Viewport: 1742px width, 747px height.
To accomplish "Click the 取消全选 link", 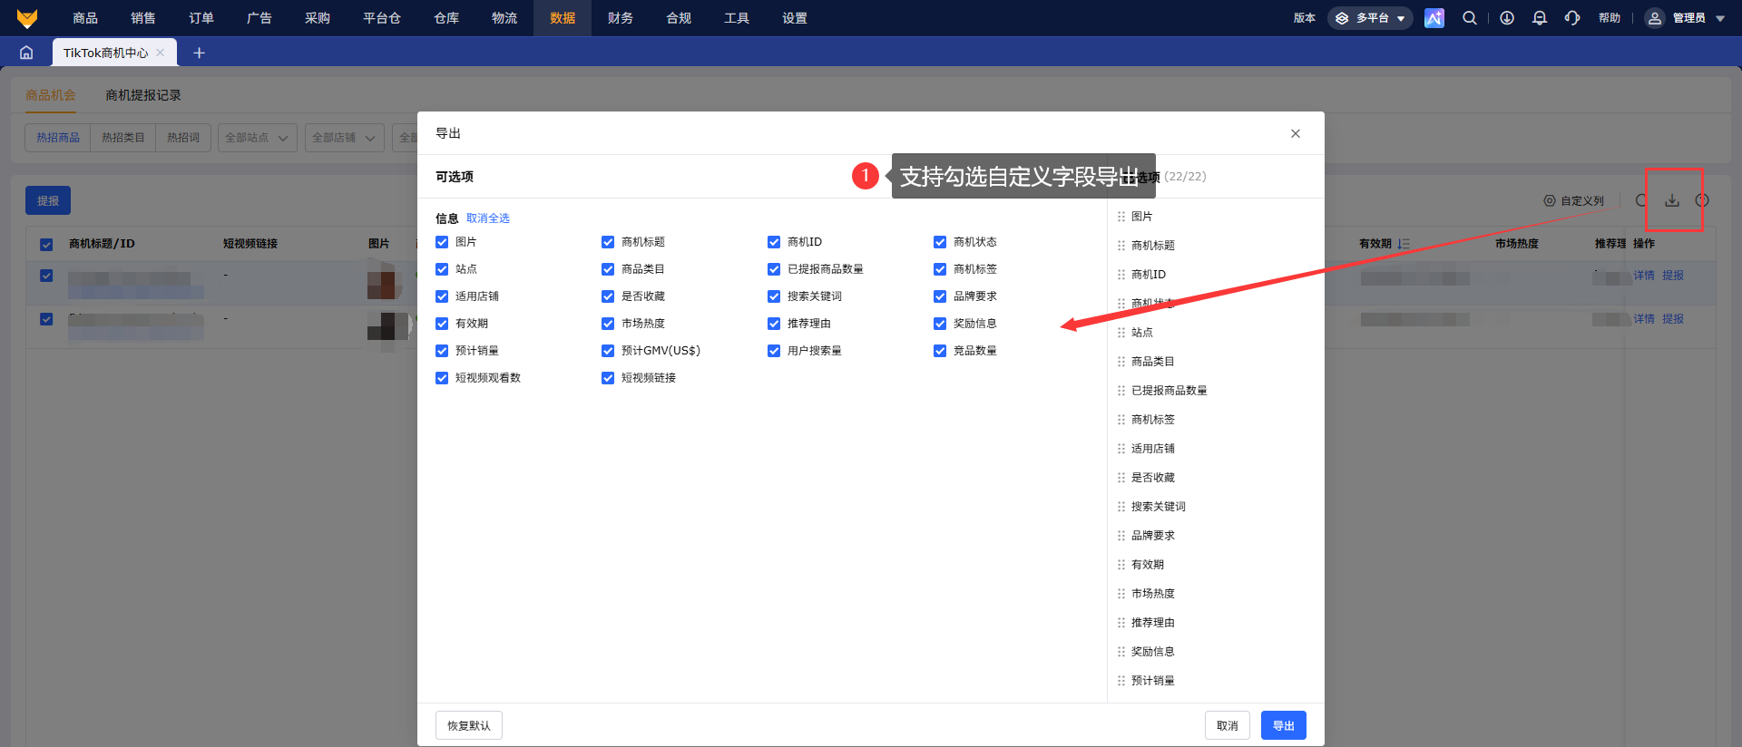I will 488,218.
